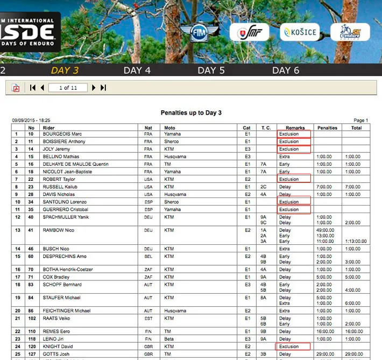Click the page number field '1 of 11'
The height and width of the screenshot is (360, 382).
(x=68, y=88)
